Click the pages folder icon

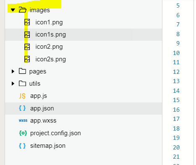pos(22,71)
